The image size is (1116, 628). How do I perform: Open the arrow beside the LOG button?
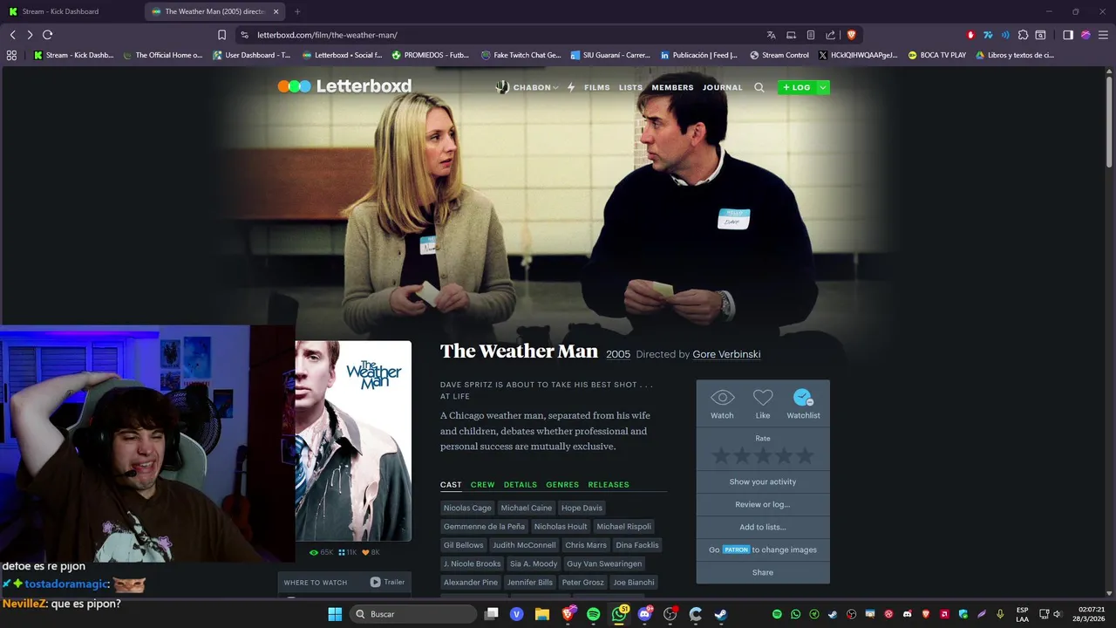[x=823, y=87]
